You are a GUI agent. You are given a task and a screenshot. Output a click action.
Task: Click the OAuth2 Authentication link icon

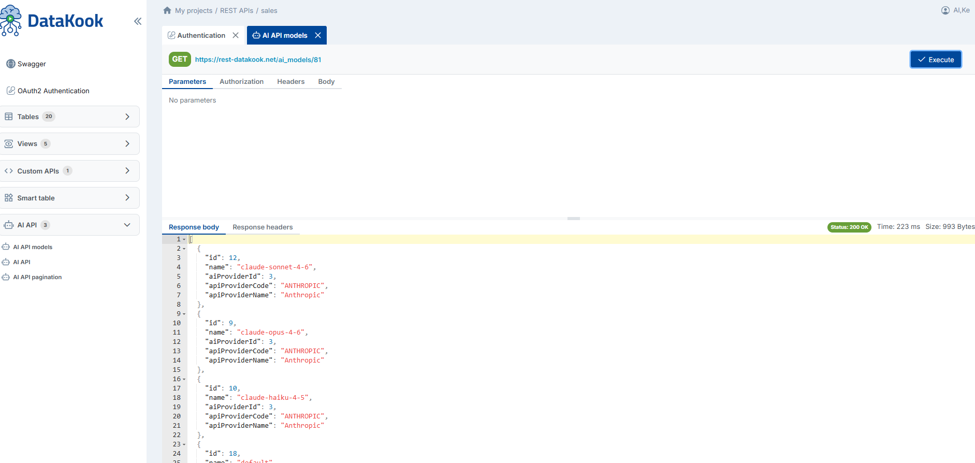pyautogui.click(x=10, y=91)
